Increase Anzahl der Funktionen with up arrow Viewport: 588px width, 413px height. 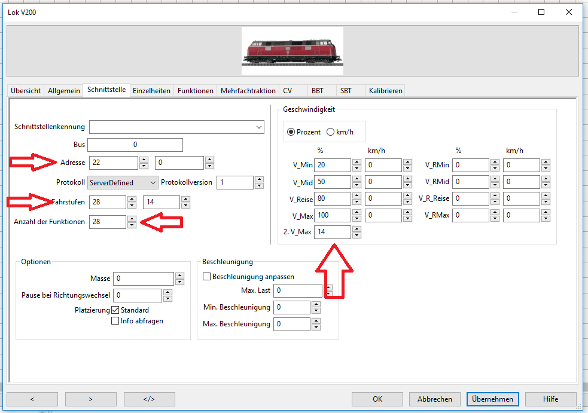[x=132, y=219]
